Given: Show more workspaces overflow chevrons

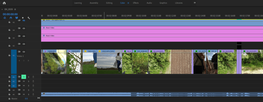Looking at the screenshot, I should [195, 3].
